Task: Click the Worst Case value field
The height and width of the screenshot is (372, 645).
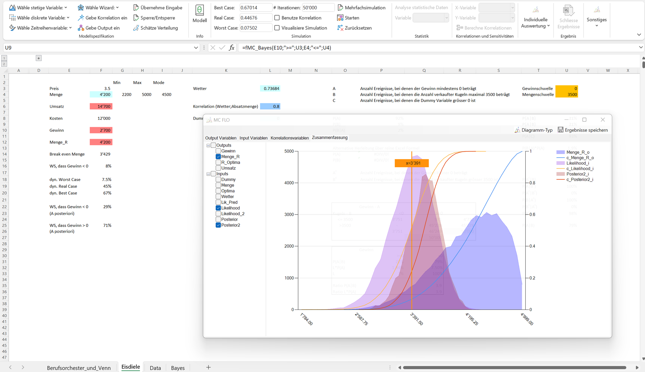Action: 256,28
